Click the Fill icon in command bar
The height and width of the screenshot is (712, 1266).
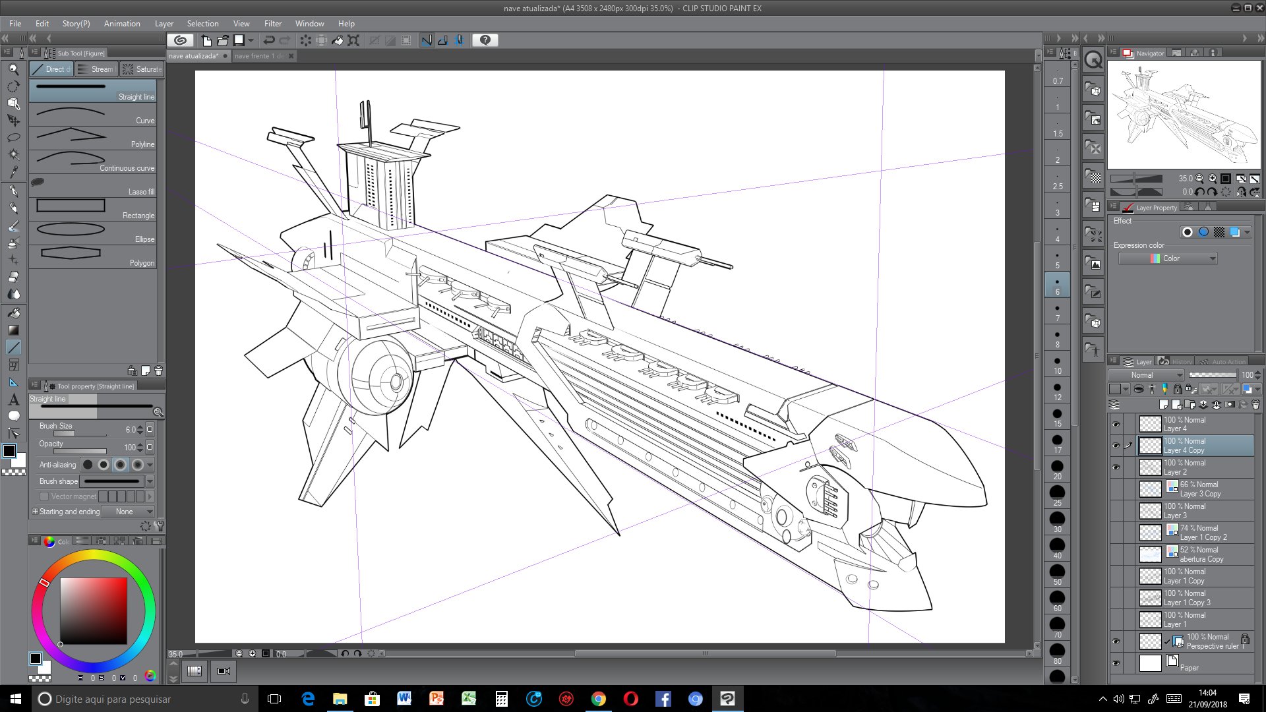click(x=338, y=40)
